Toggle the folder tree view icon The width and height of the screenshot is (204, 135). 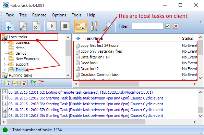point(81,26)
